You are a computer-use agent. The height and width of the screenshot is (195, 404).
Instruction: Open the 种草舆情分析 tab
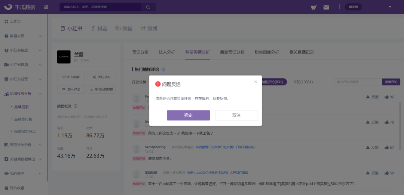pos(198,52)
